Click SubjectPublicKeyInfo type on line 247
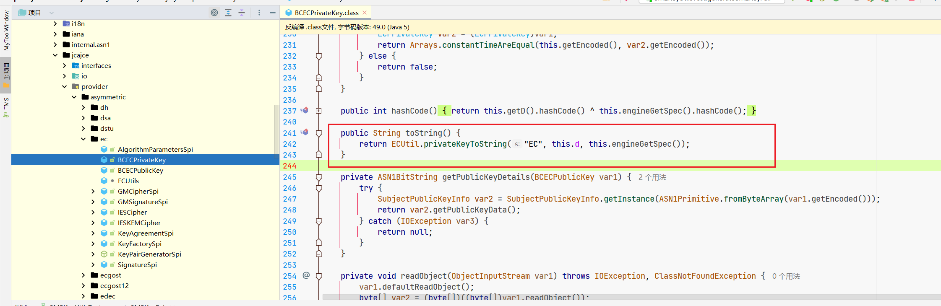This screenshot has width=941, height=306. [x=423, y=199]
